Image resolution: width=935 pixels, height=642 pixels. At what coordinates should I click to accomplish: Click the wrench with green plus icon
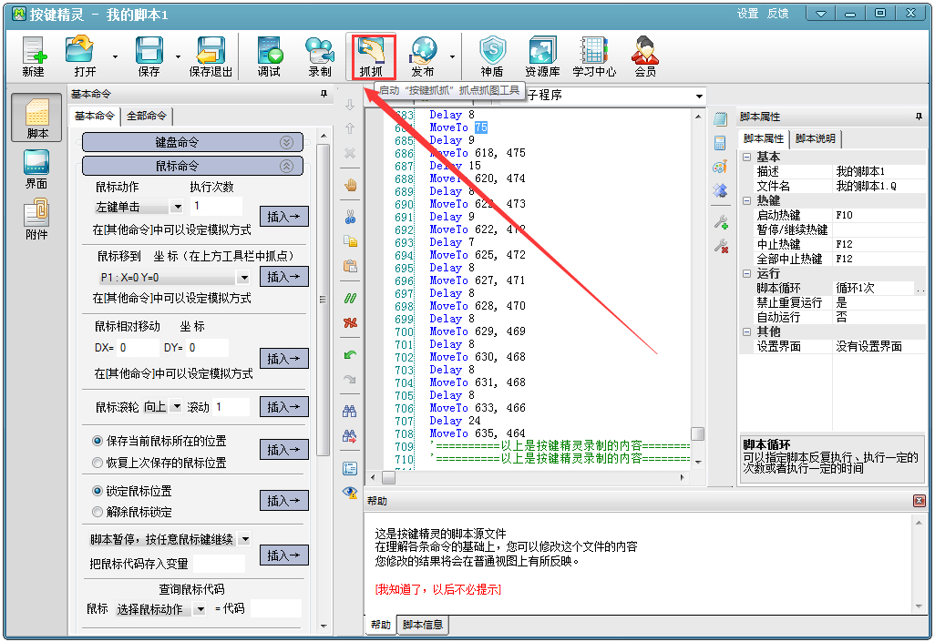coord(721,222)
